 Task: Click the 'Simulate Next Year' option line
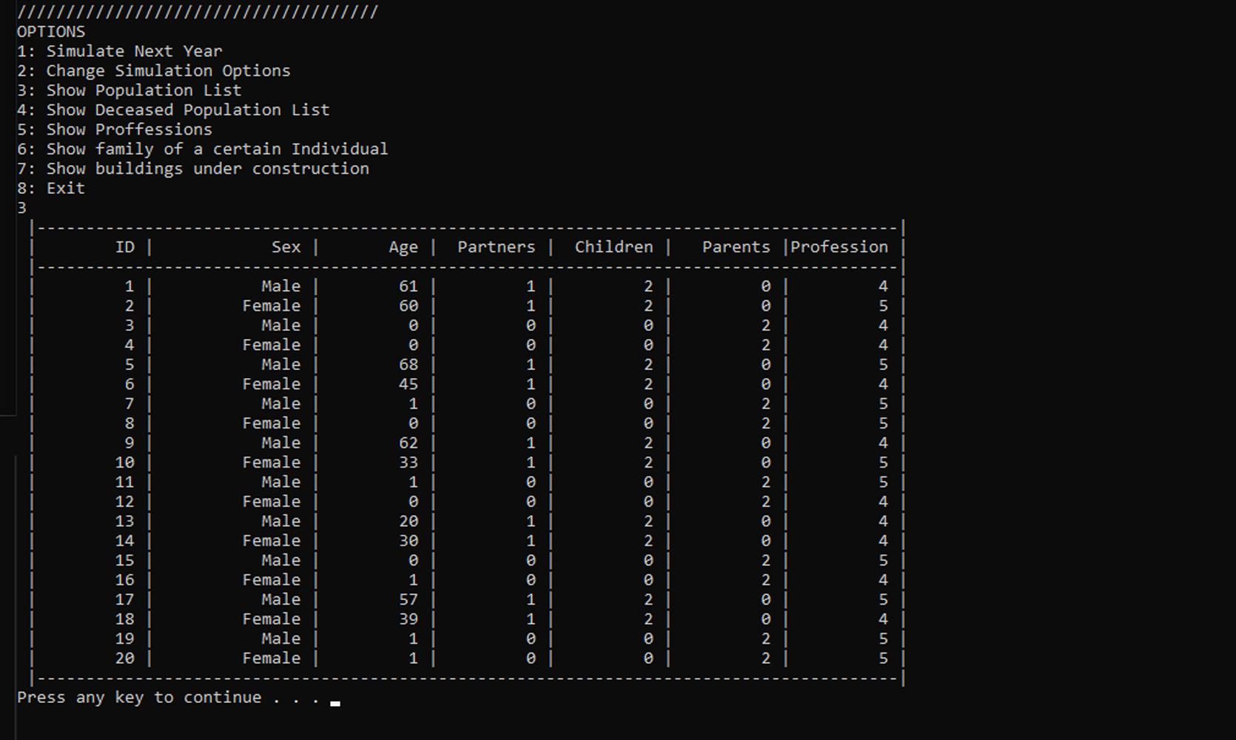(x=119, y=51)
